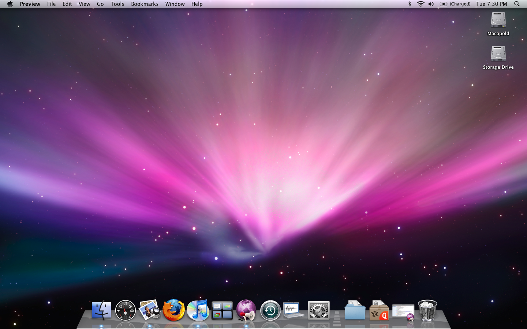Open Time Machine from the dock
The width and height of the screenshot is (527, 329).
270,310
